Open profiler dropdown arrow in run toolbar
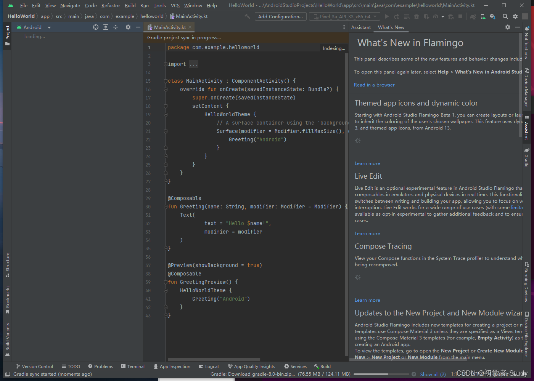 pos(442,16)
